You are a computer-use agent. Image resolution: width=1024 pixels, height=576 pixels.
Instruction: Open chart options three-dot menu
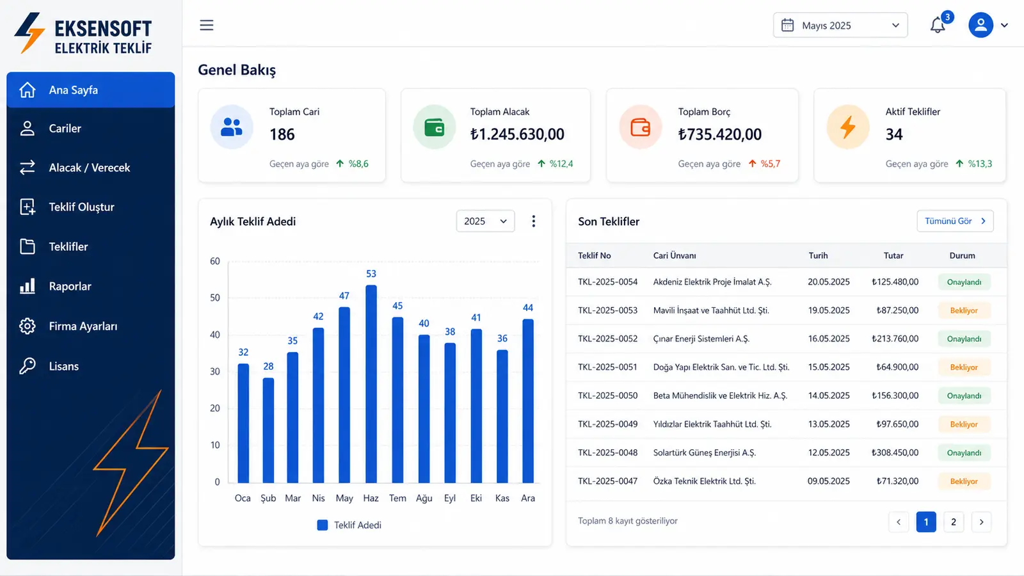tap(534, 221)
